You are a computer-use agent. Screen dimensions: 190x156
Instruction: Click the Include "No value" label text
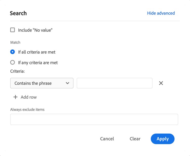coord(35,30)
